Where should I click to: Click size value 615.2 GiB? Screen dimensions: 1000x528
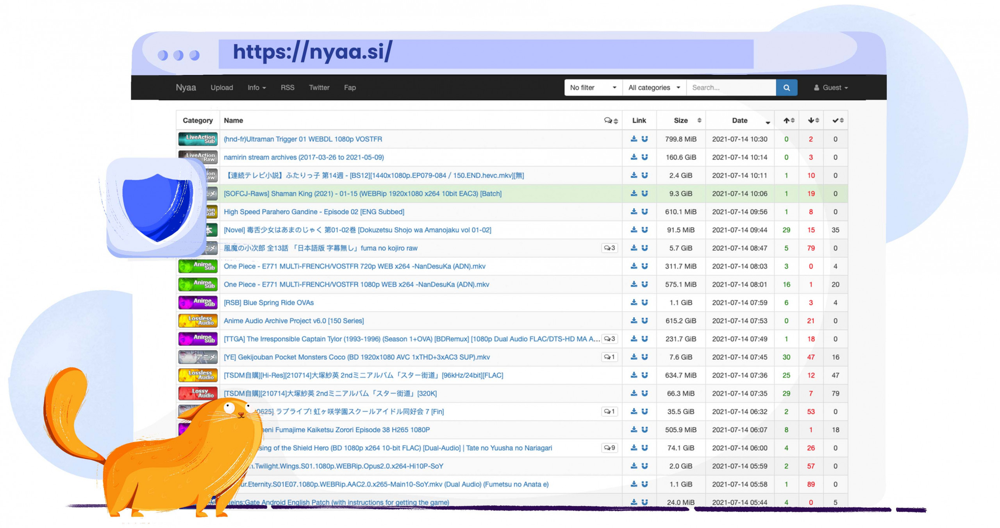681,320
